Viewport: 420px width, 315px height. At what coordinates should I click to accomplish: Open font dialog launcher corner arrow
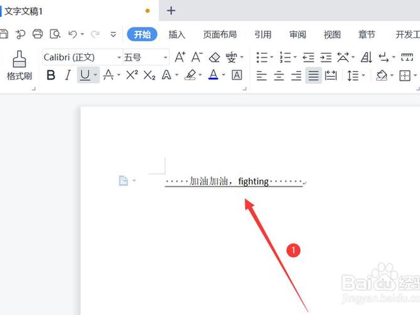tap(244, 88)
